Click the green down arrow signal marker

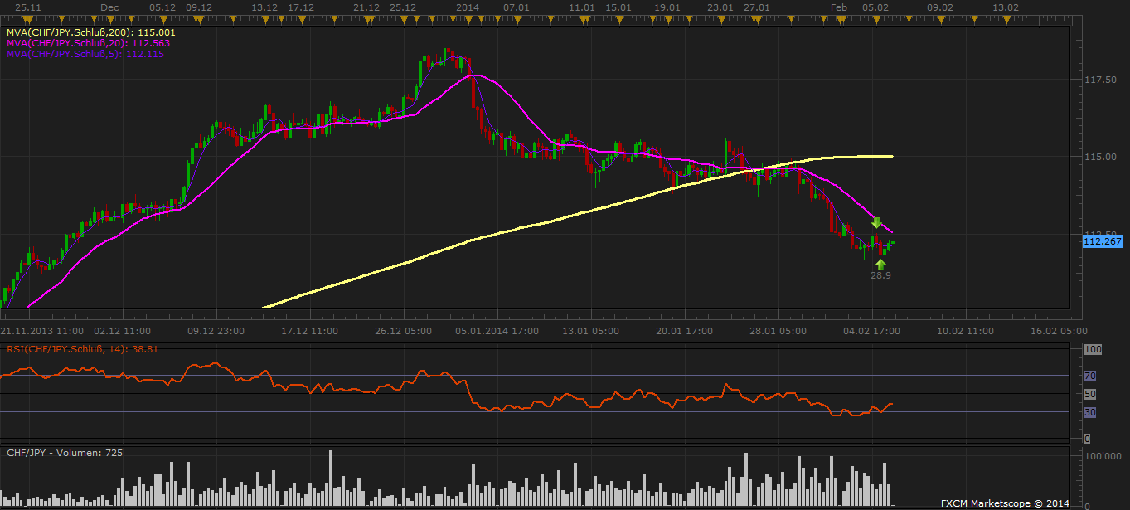pyautogui.click(x=876, y=222)
